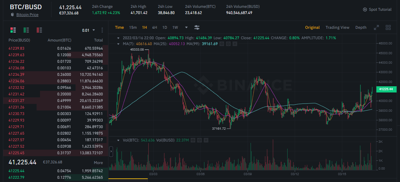This screenshot has height=182, width=400.
Task: Click More under the last price
Action: (98, 162)
